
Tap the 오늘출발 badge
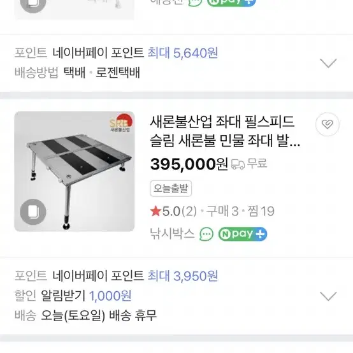[x=171, y=189]
